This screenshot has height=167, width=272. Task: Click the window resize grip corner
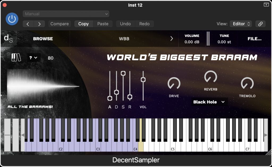(269, 152)
